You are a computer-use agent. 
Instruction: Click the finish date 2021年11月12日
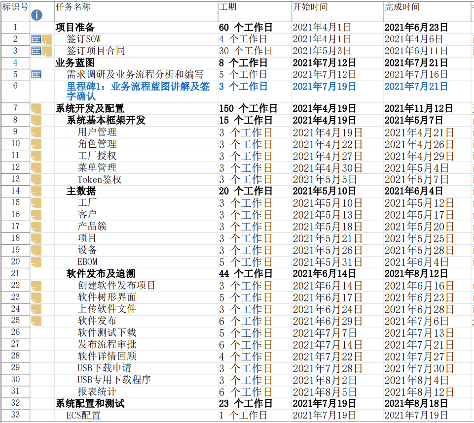(419, 109)
